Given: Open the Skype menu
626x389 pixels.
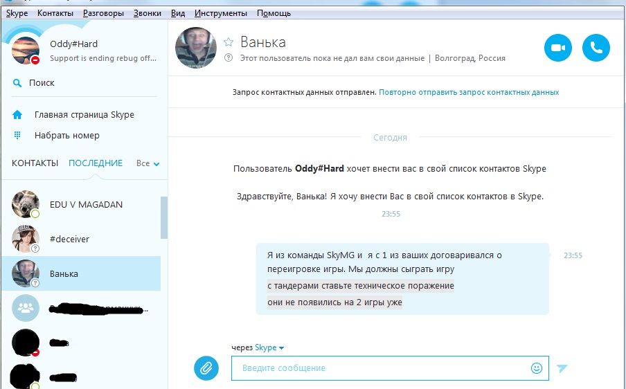Looking at the screenshot, I should coord(17,13).
